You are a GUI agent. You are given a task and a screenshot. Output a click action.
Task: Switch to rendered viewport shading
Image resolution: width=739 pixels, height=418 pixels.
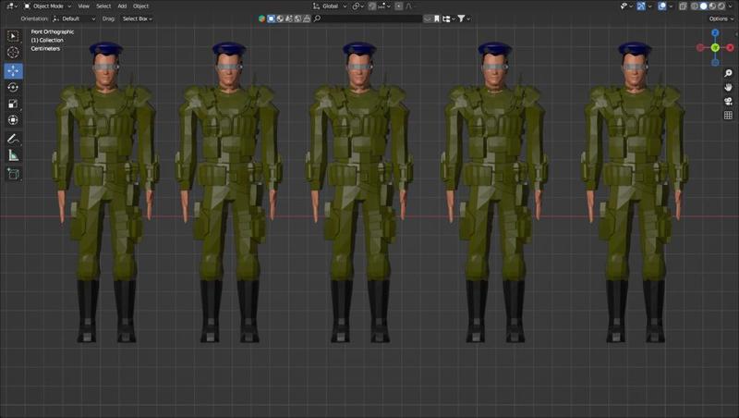click(721, 6)
